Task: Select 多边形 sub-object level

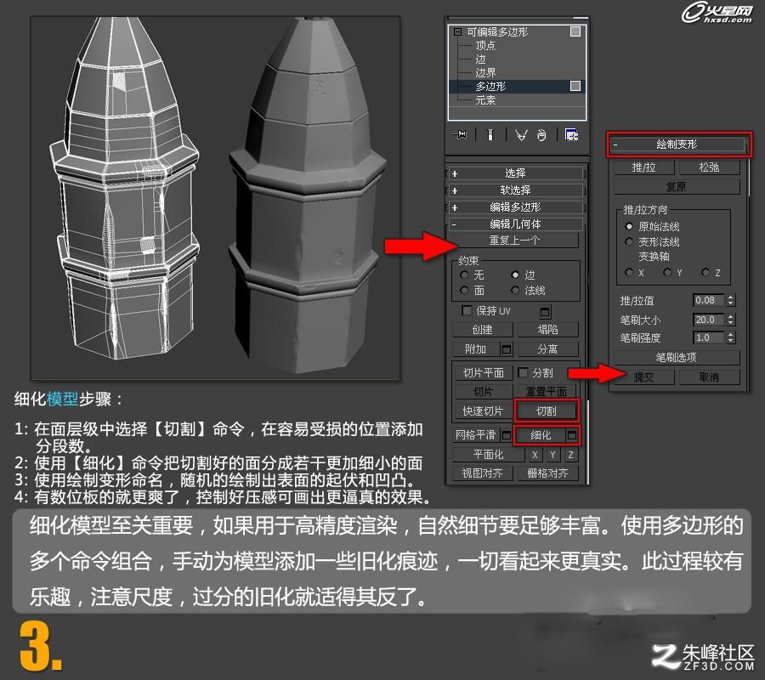Action: [x=490, y=87]
